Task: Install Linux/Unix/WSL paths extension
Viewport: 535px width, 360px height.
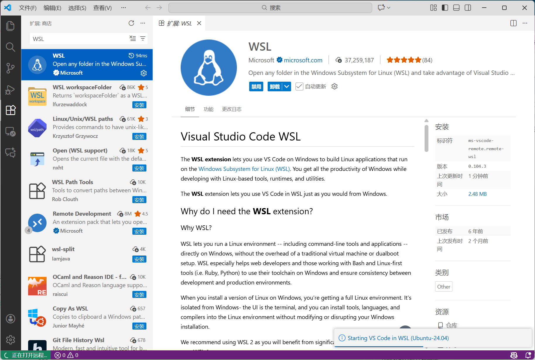Action: click(x=139, y=136)
